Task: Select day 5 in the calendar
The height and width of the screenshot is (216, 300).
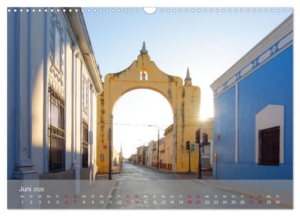Action: click(58, 202)
